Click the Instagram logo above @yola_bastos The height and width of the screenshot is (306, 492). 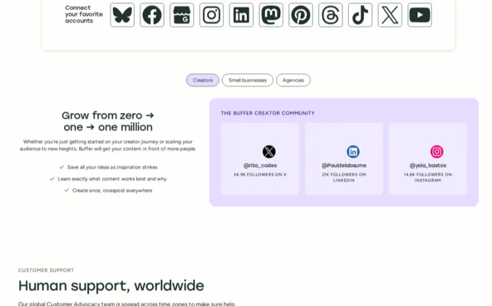pyautogui.click(x=437, y=152)
